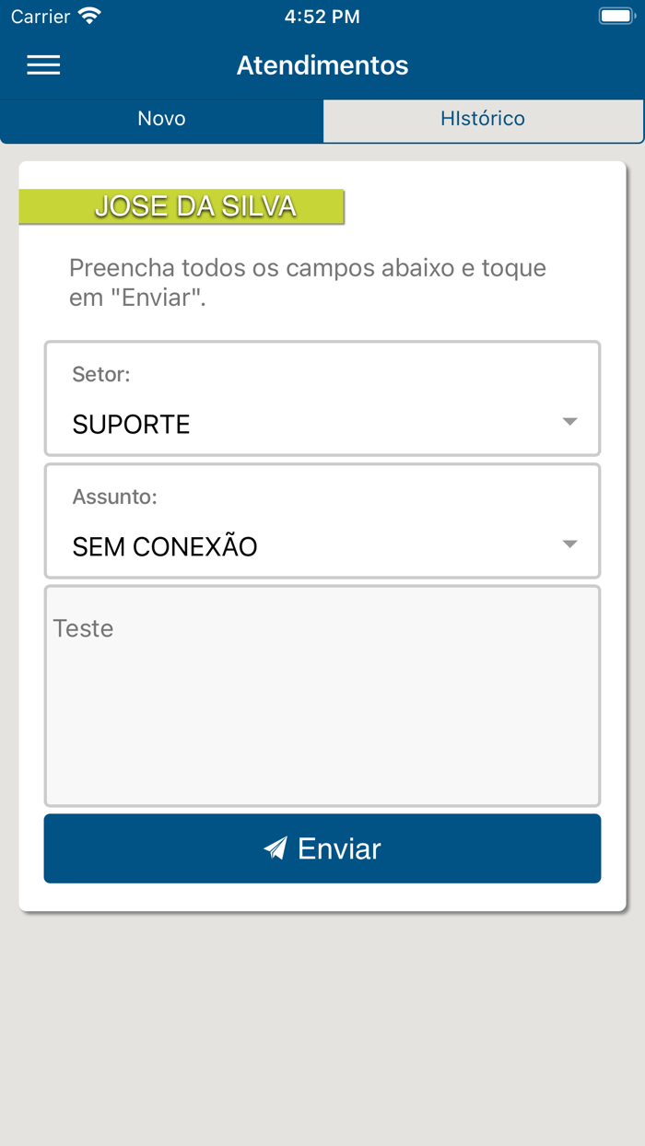
Task: Click the dropdown arrow next to SUPORTE
Action: 571,422
